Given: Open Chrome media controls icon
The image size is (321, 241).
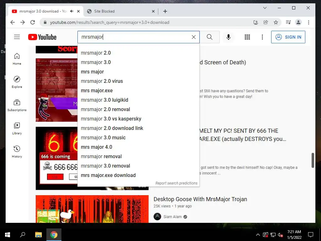Looking at the screenshot, I should click(288, 22).
